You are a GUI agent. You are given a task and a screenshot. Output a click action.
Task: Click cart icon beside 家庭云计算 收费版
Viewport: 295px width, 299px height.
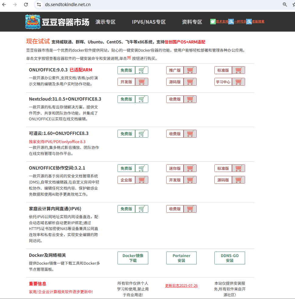[x=190, y=209]
